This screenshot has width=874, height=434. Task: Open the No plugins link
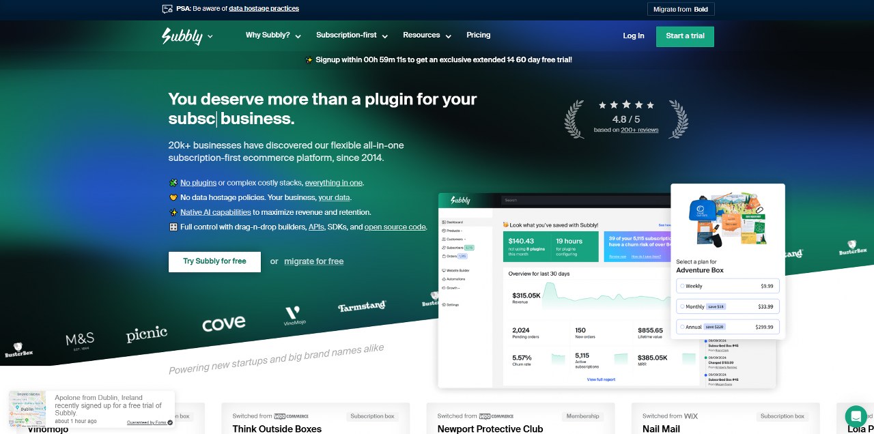pyautogui.click(x=198, y=183)
